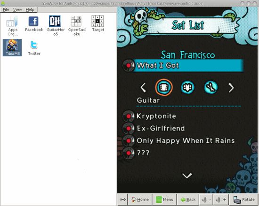Viewport: 259px width, 206px height.
Task: Click the Guitar instrument label
Action: click(x=148, y=100)
